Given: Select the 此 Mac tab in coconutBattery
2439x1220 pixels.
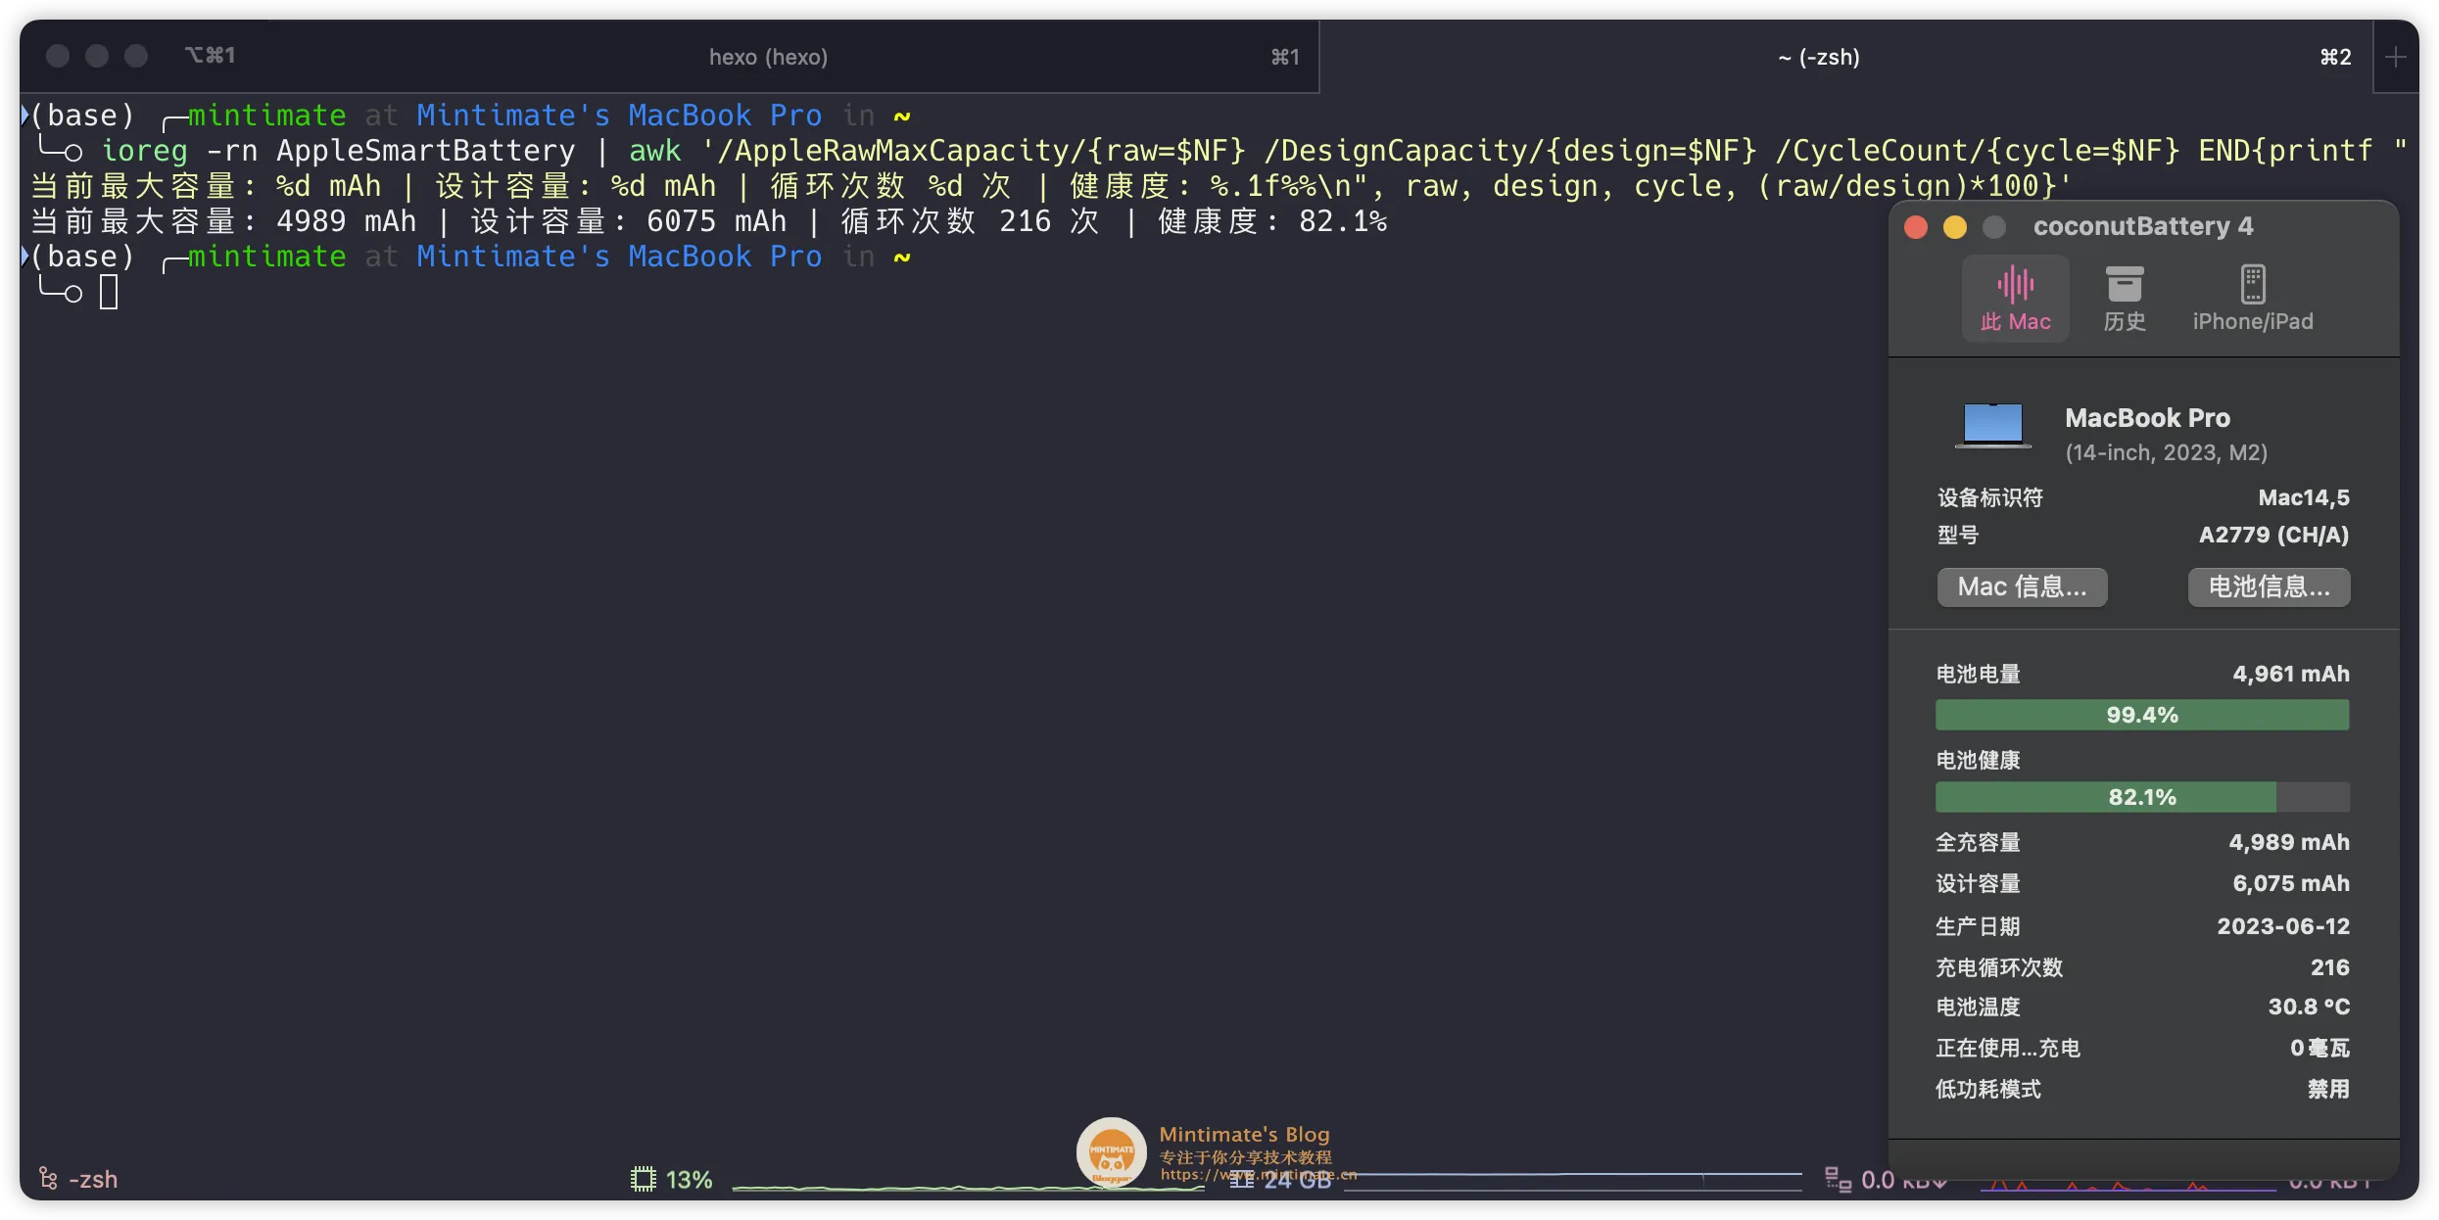Looking at the screenshot, I should (2015, 299).
